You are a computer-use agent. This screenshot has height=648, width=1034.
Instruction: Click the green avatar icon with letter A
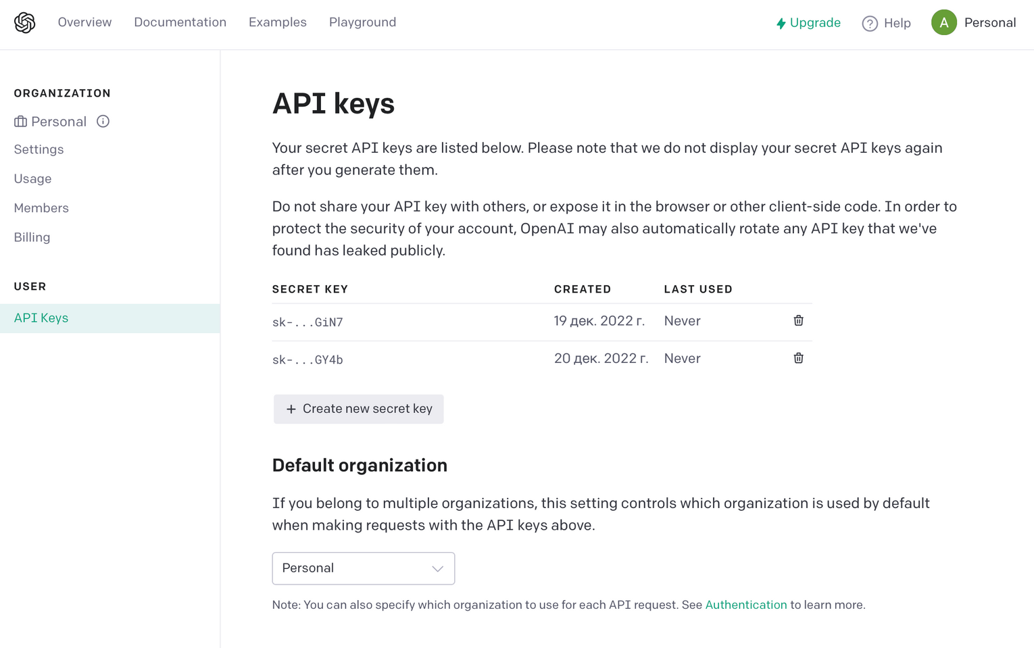tap(943, 23)
